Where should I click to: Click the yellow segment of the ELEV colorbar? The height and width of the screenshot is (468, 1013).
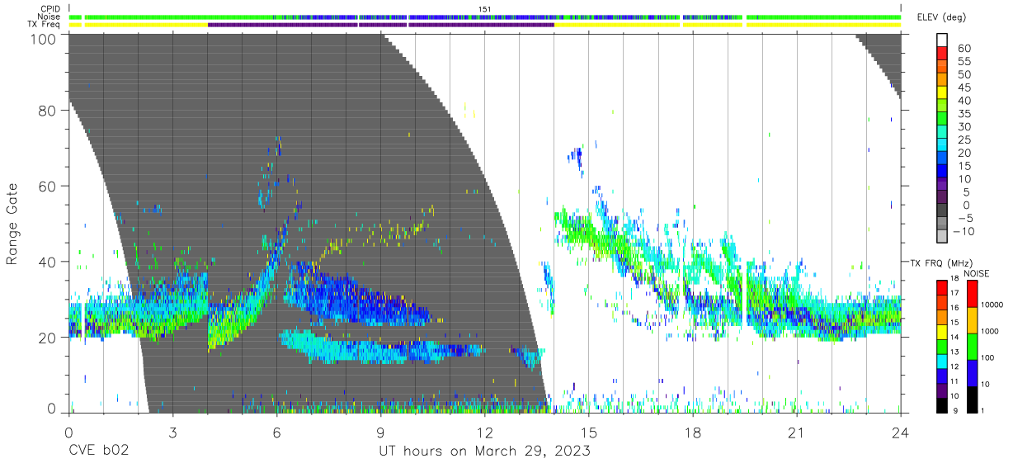[944, 93]
